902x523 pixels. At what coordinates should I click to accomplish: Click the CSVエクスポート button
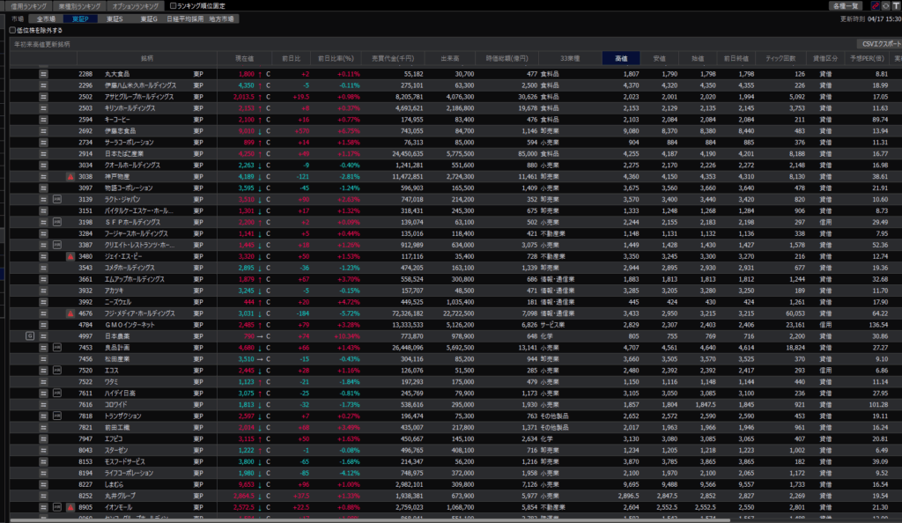881,44
